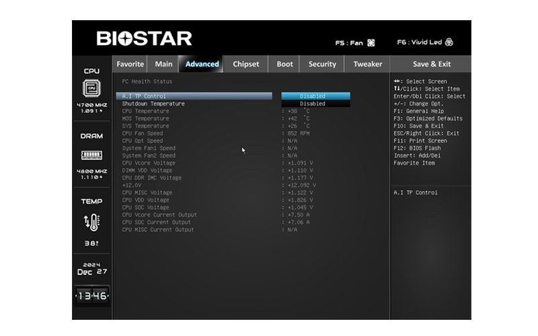Select the Advanced tab

pos(202,64)
